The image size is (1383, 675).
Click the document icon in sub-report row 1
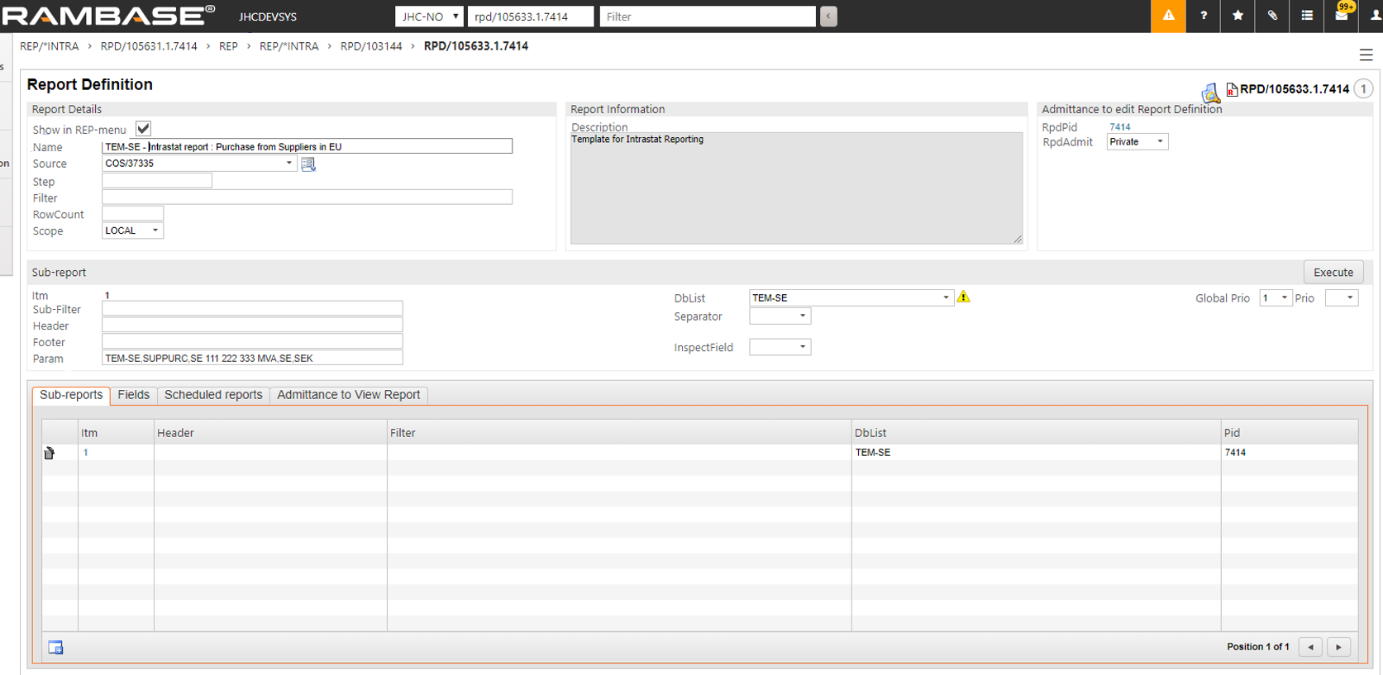tap(50, 453)
